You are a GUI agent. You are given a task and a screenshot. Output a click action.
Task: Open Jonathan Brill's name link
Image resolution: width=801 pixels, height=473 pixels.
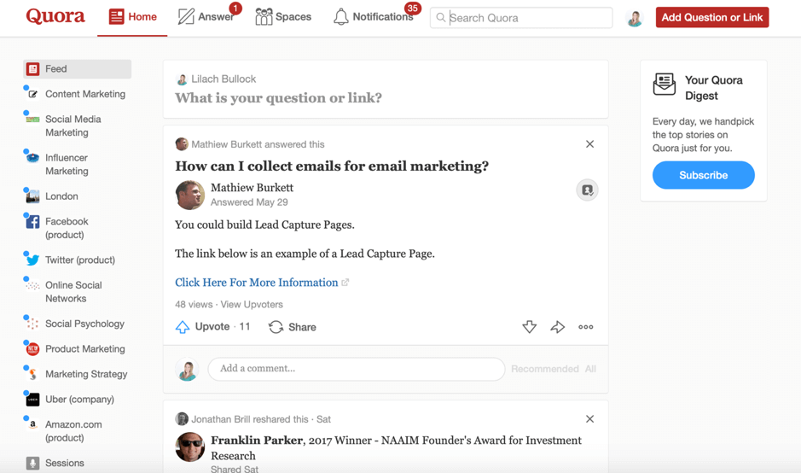pyautogui.click(x=220, y=419)
